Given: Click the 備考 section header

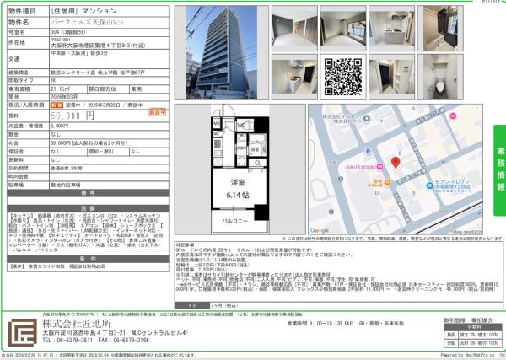Looking at the screenshot, I should [x=88, y=193].
